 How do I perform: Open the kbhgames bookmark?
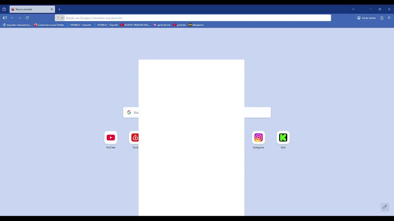point(196,25)
